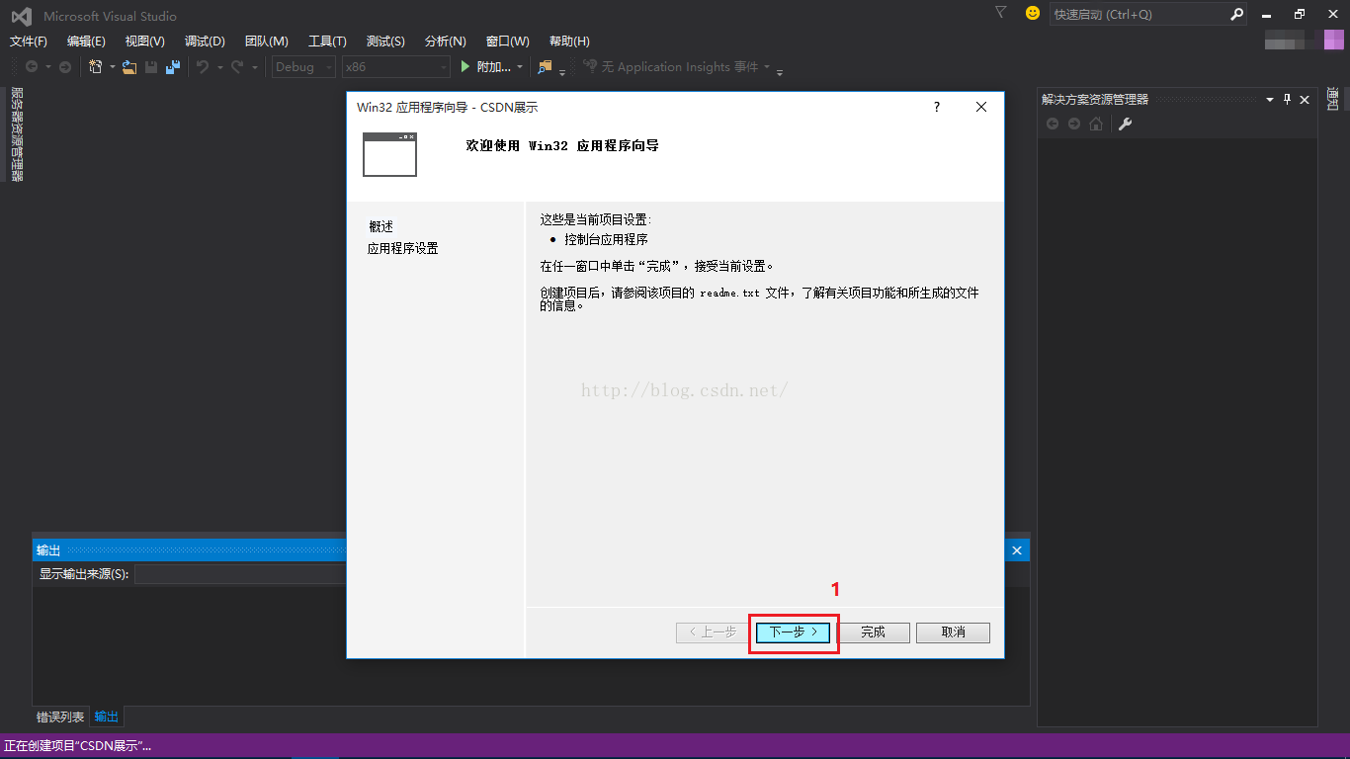Click the 完成 button in wizard
This screenshot has width=1350, height=759.
pos(873,632)
